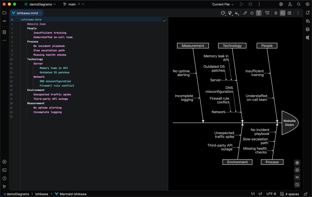Expand the main branch dropdown
312x197 pixels.
[72, 4]
